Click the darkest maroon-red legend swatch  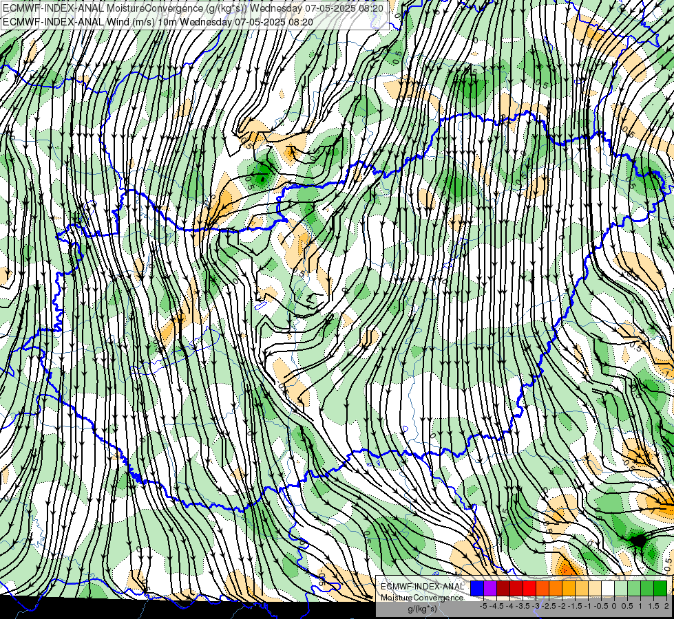click(x=503, y=589)
